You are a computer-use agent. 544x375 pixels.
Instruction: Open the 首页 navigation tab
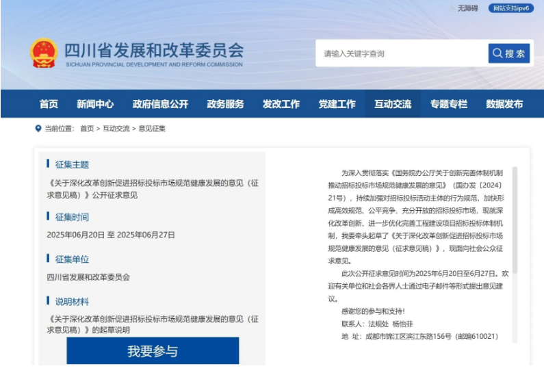point(49,104)
